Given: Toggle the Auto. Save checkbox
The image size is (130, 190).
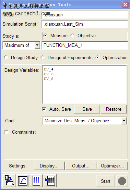Looking at the screenshot, I should pos(44,109).
